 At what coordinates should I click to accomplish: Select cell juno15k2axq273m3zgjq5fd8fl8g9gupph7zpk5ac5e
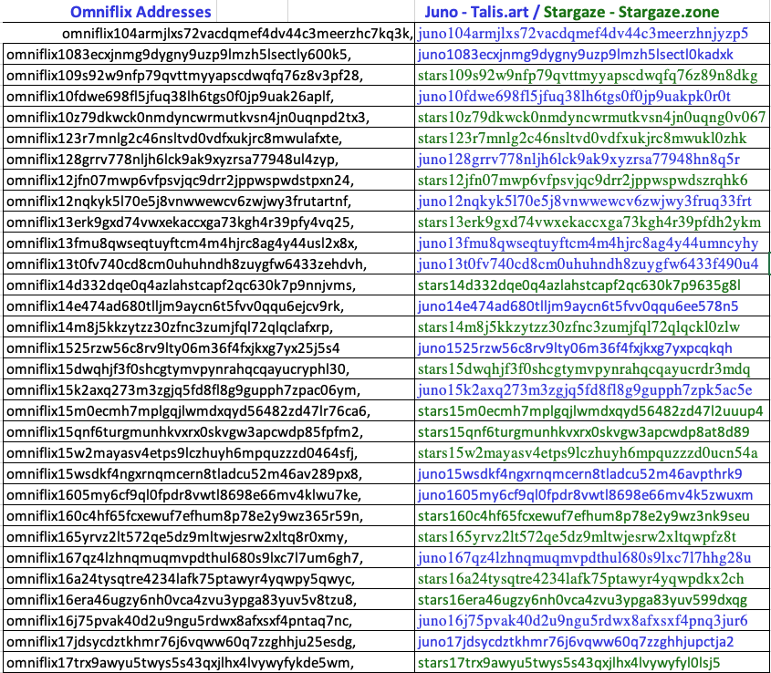click(592, 390)
